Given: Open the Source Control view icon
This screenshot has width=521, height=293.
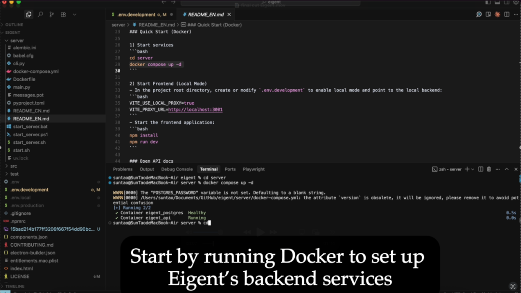Looking at the screenshot, I should click(52, 14).
